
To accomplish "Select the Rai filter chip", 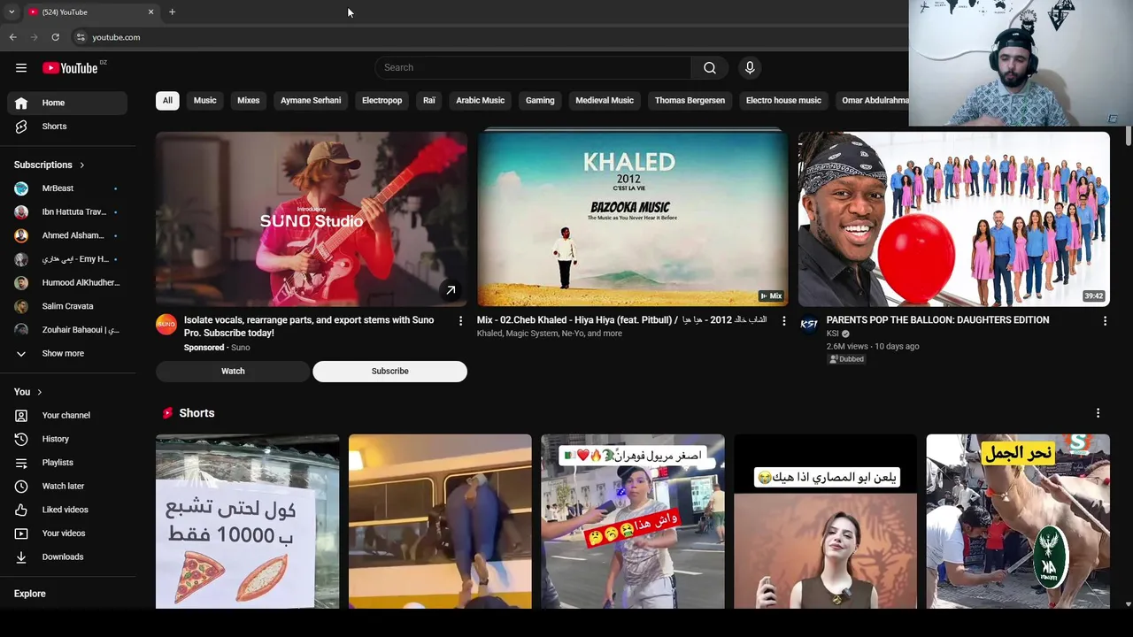I will pyautogui.click(x=429, y=101).
